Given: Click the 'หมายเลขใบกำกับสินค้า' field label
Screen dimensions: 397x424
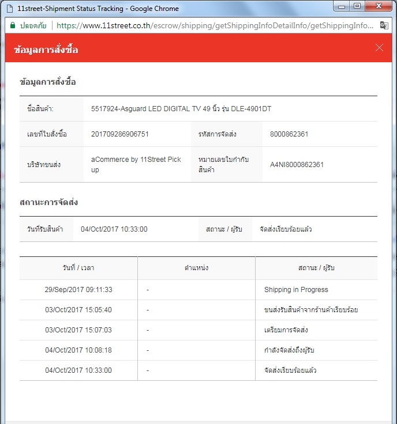Looking at the screenshot, I should point(223,164).
